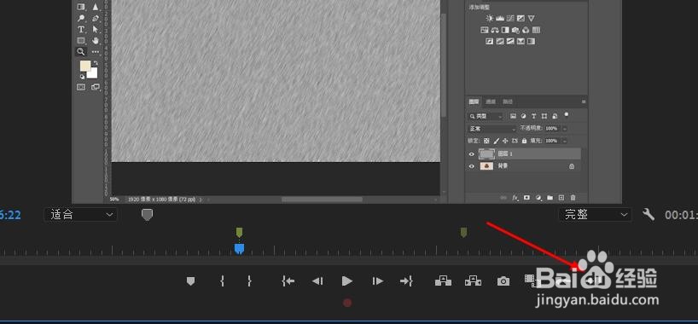Image resolution: width=698 pixels, height=324 pixels.
Task: Step forward one frame
Action: 377,281
